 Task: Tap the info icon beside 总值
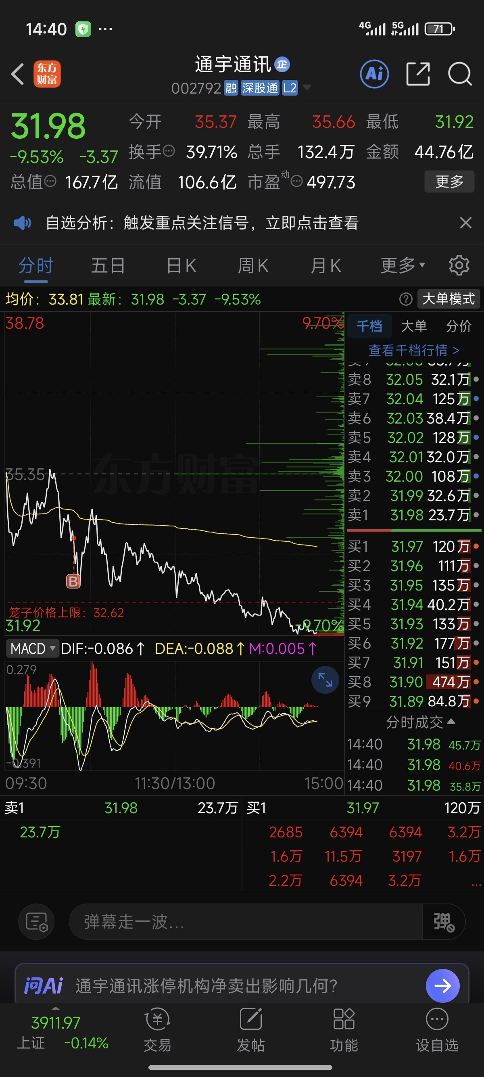50,182
